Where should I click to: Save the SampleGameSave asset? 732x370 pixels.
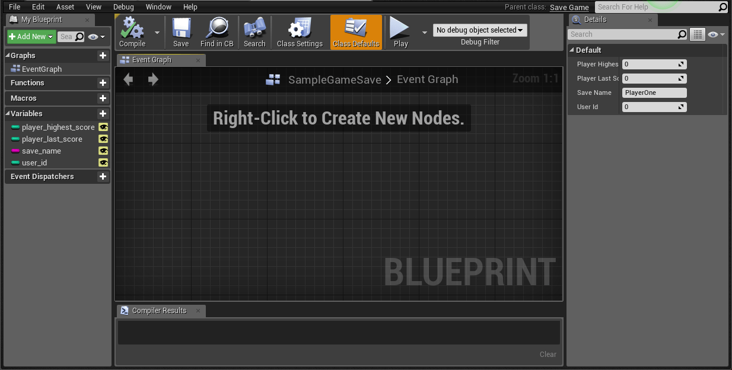pyautogui.click(x=181, y=32)
